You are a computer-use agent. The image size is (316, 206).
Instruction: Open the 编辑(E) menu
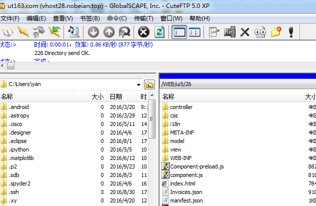click(x=36, y=18)
